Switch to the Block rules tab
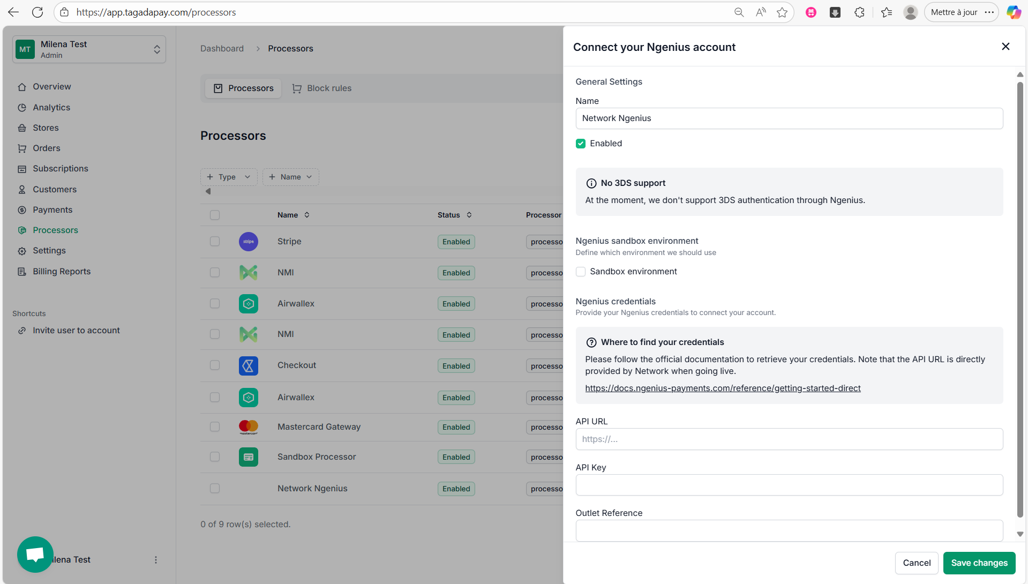Image resolution: width=1028 pixels, height=584 pixels. [322, 88]
